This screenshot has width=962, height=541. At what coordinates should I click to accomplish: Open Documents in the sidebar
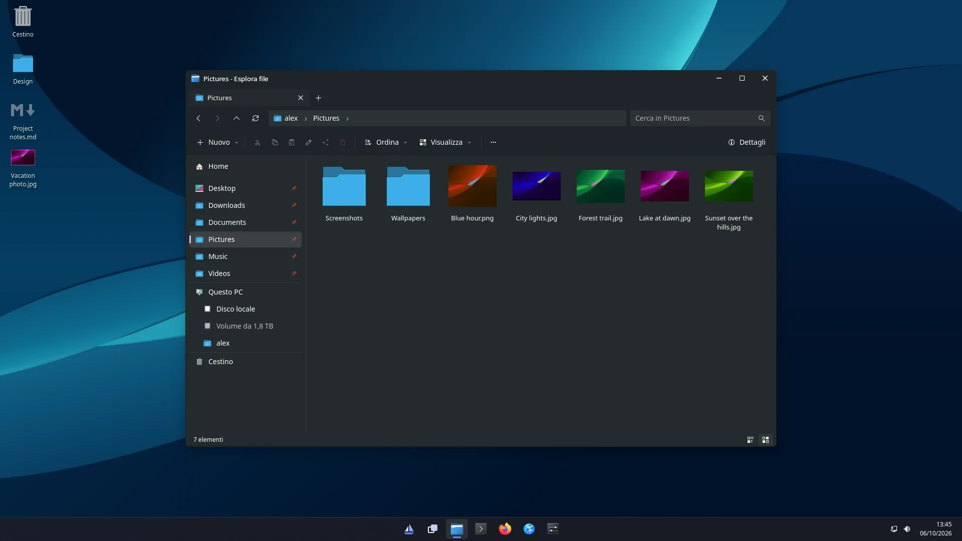tap(246, 222)
